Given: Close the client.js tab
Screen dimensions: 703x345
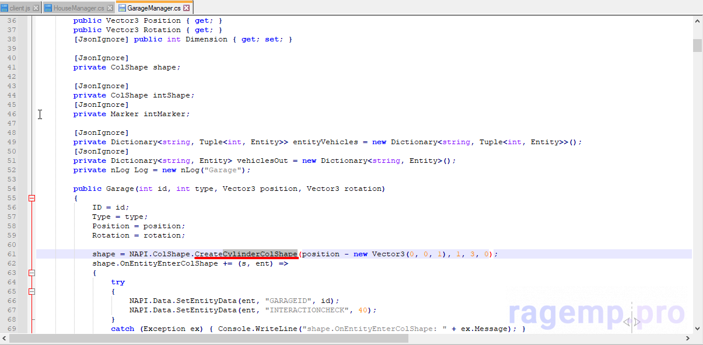Looking at the screenshot, I should point(36,8).
